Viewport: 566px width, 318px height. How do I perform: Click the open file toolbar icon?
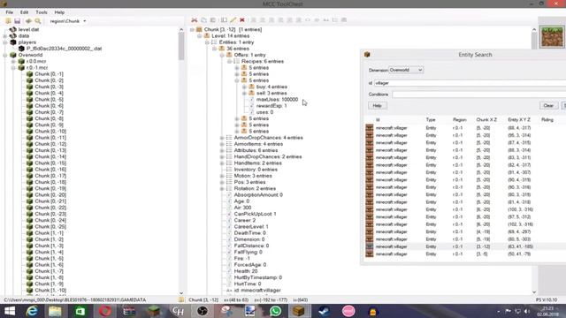(x=8, y=21)
